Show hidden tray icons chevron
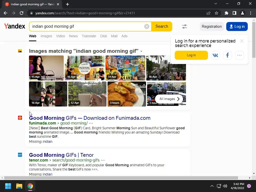This screenshot has width=256, height=192. [212, 186]
